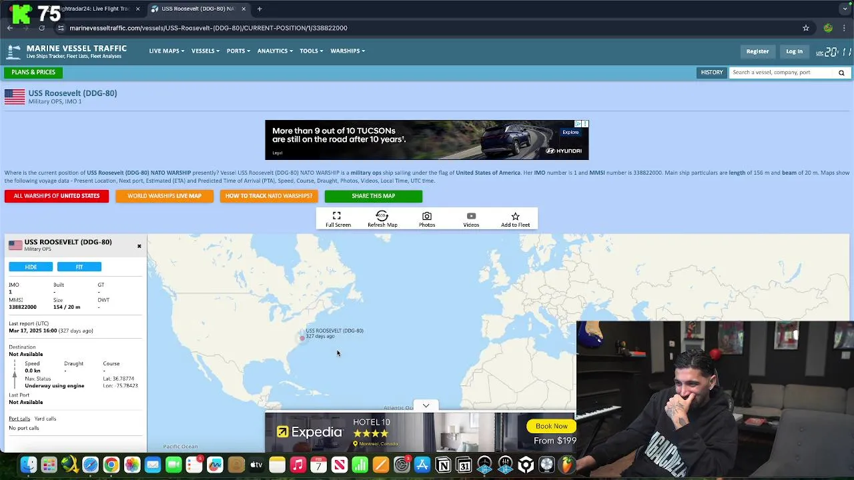Bookmark this page with star
The width and height of the screenshot is (854, 480).
pyautogui.click(x=806, y=28)
